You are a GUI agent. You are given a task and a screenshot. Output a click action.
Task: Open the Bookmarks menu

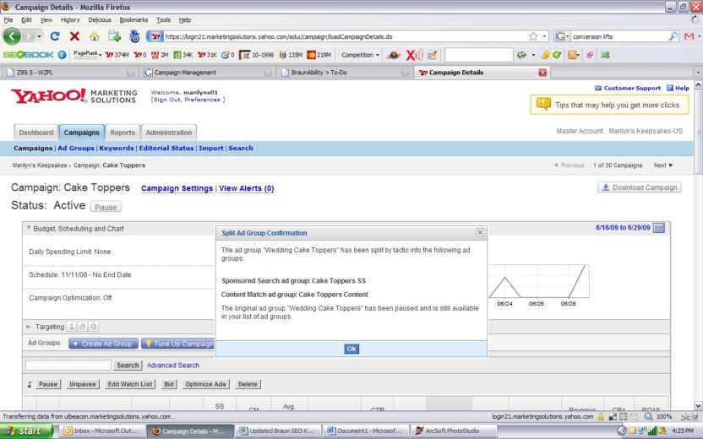[134, 19]
